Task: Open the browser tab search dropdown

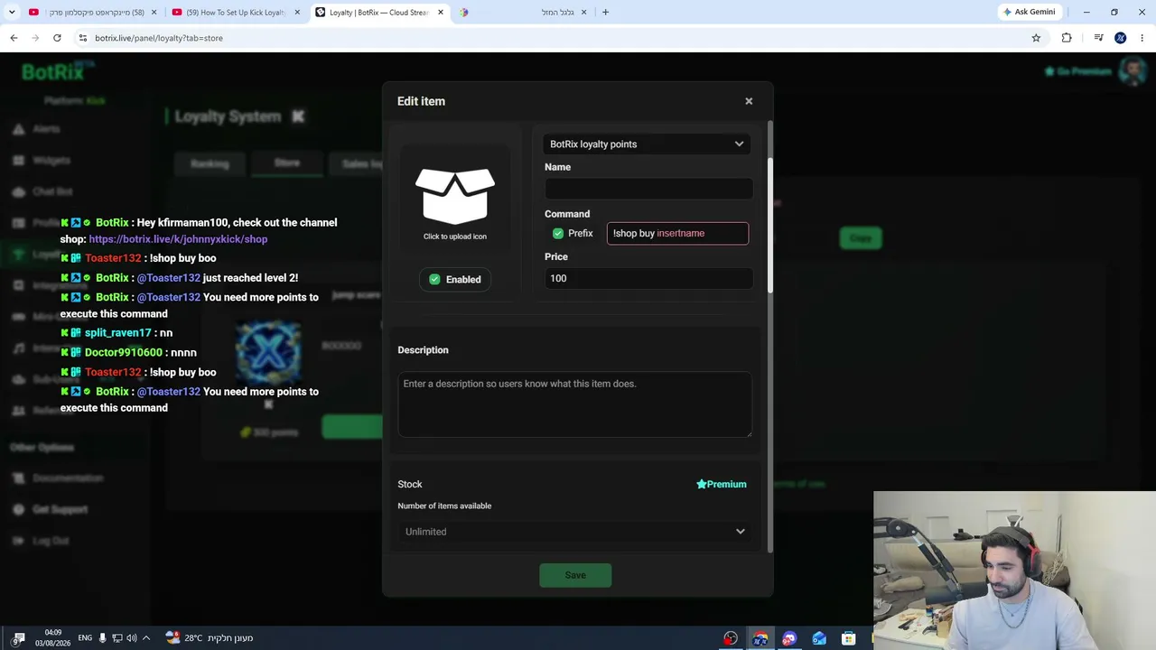Action: pos(12,13)
